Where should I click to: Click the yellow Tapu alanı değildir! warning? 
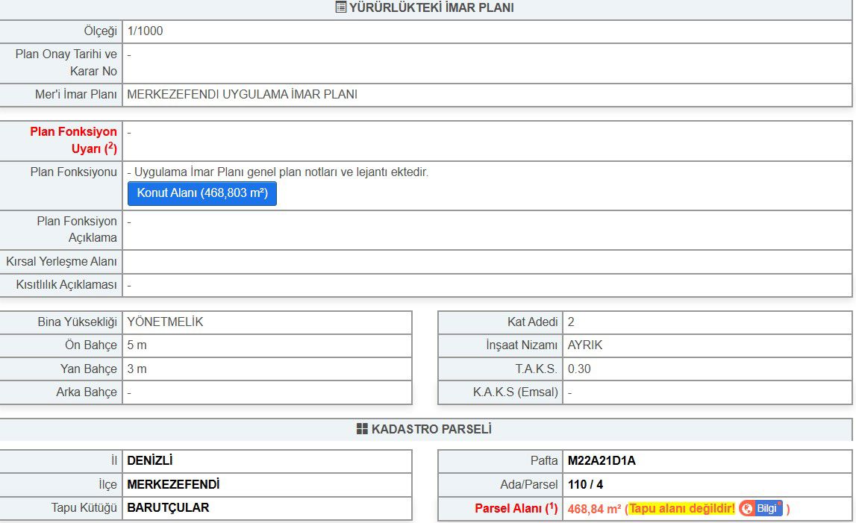[x=681, y=509]
